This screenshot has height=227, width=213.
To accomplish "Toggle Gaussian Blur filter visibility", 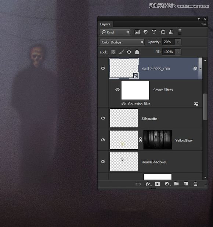I will click(x=123, y=104).
